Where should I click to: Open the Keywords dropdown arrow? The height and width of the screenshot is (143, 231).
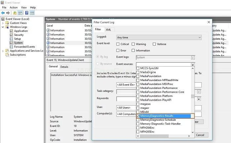(199, 99)
